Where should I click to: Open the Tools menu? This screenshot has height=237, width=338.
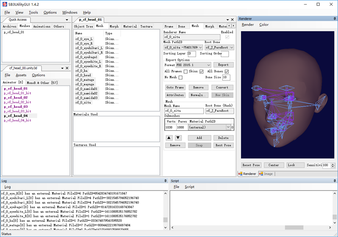coord(33,12)
